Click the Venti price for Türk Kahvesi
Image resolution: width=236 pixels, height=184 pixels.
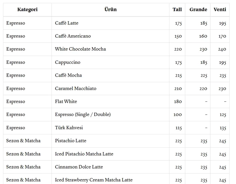coord(222,128)
